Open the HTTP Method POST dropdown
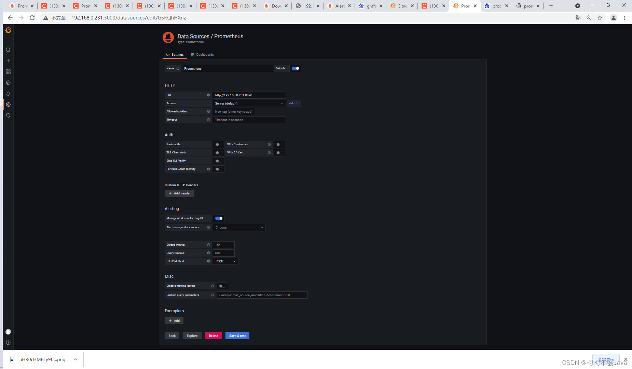Screen dimensions: 632x369 pyautogui.click(x=225, y=261)
